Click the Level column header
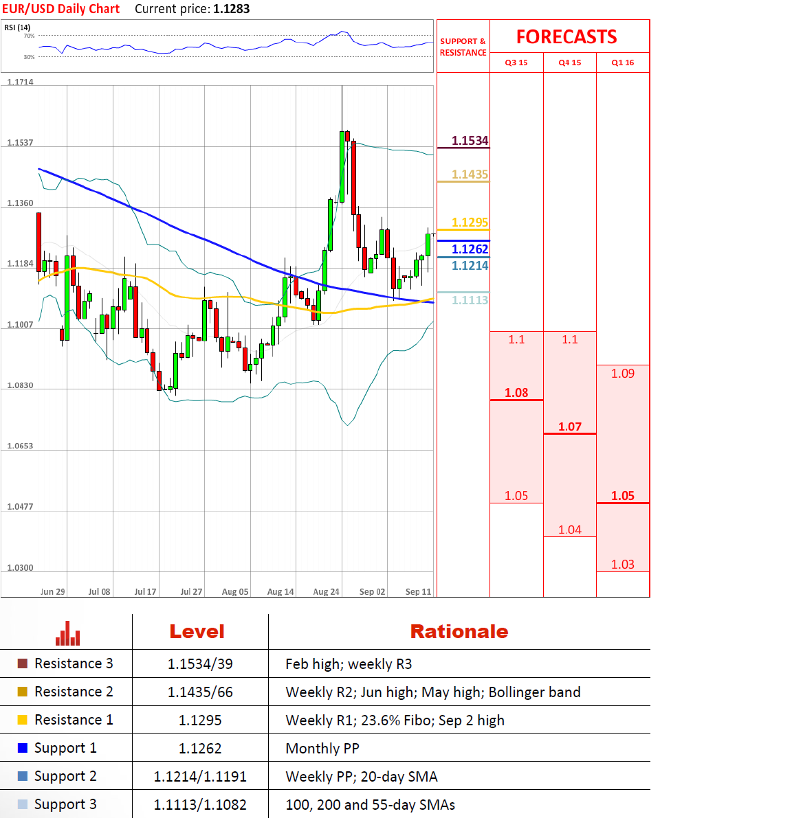 [x=197, y=632]
